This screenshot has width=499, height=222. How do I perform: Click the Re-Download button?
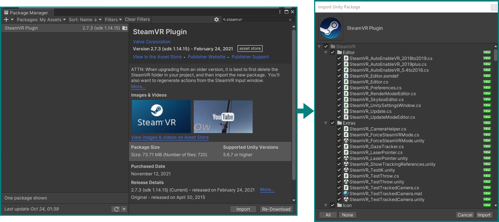point(276,209)
